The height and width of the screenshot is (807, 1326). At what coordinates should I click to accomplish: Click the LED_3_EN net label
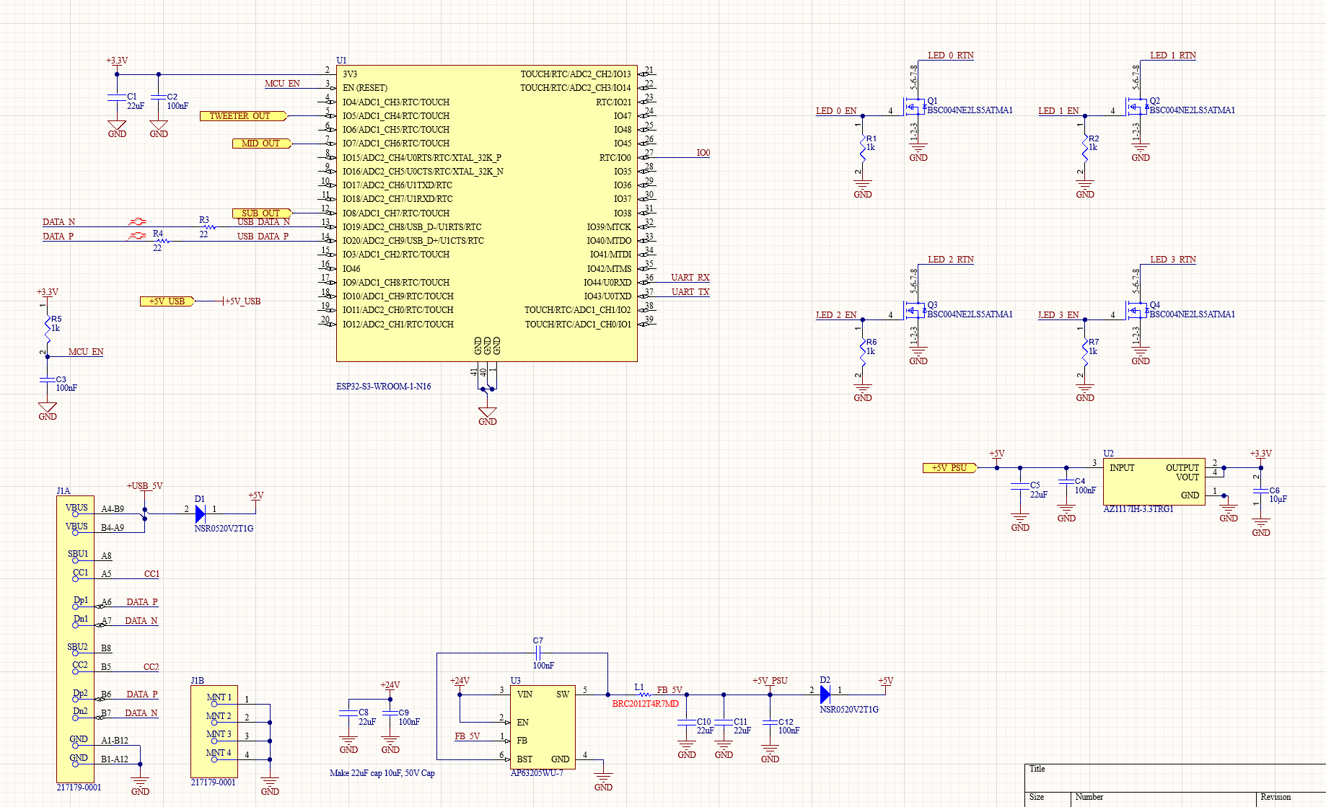[1058, 315]
